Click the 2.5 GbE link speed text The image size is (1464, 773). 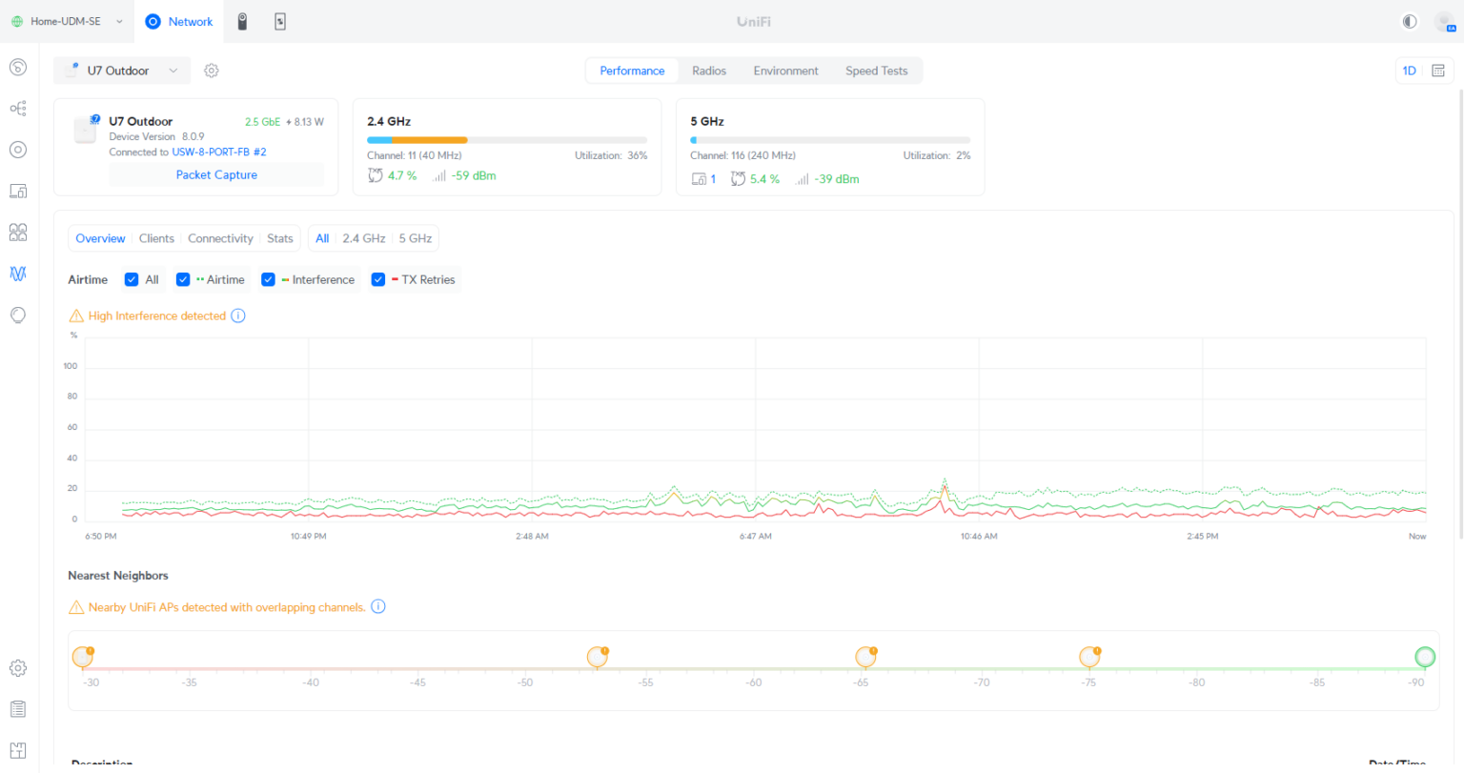point(262,122)
